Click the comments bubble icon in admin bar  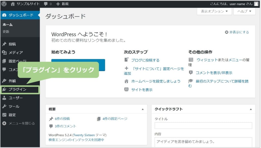tap(46, 4)
